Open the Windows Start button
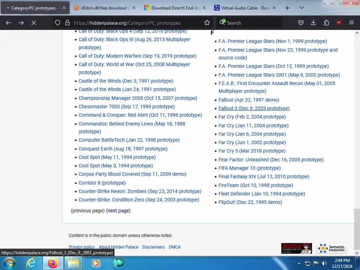This screenshot has height=270, width=360. (9, 263)
